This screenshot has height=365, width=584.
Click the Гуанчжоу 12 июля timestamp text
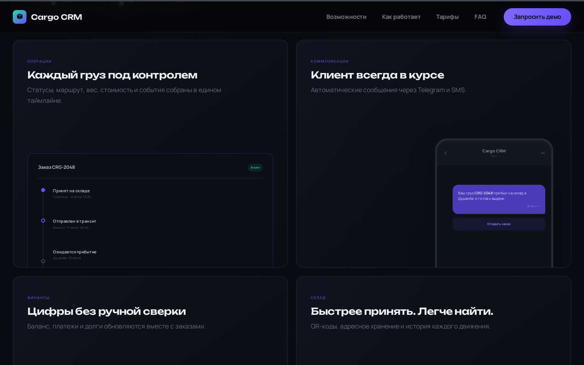coord(72,197)
